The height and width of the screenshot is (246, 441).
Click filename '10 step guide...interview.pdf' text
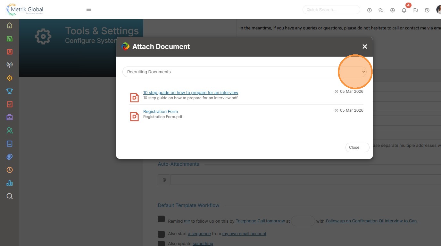190,98
